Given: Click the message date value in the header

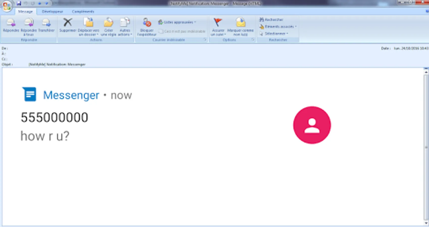Looking at the screenshot, I should coord(411,48).
